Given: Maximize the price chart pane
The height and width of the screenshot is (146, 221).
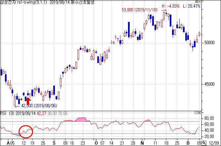Looking at the screenshot, I should coord(197,2).
